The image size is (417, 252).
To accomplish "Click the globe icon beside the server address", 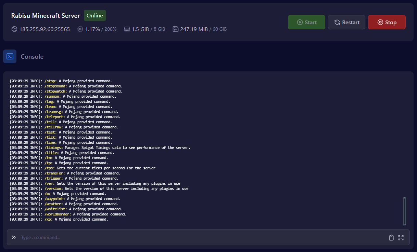I will point(14,29).
